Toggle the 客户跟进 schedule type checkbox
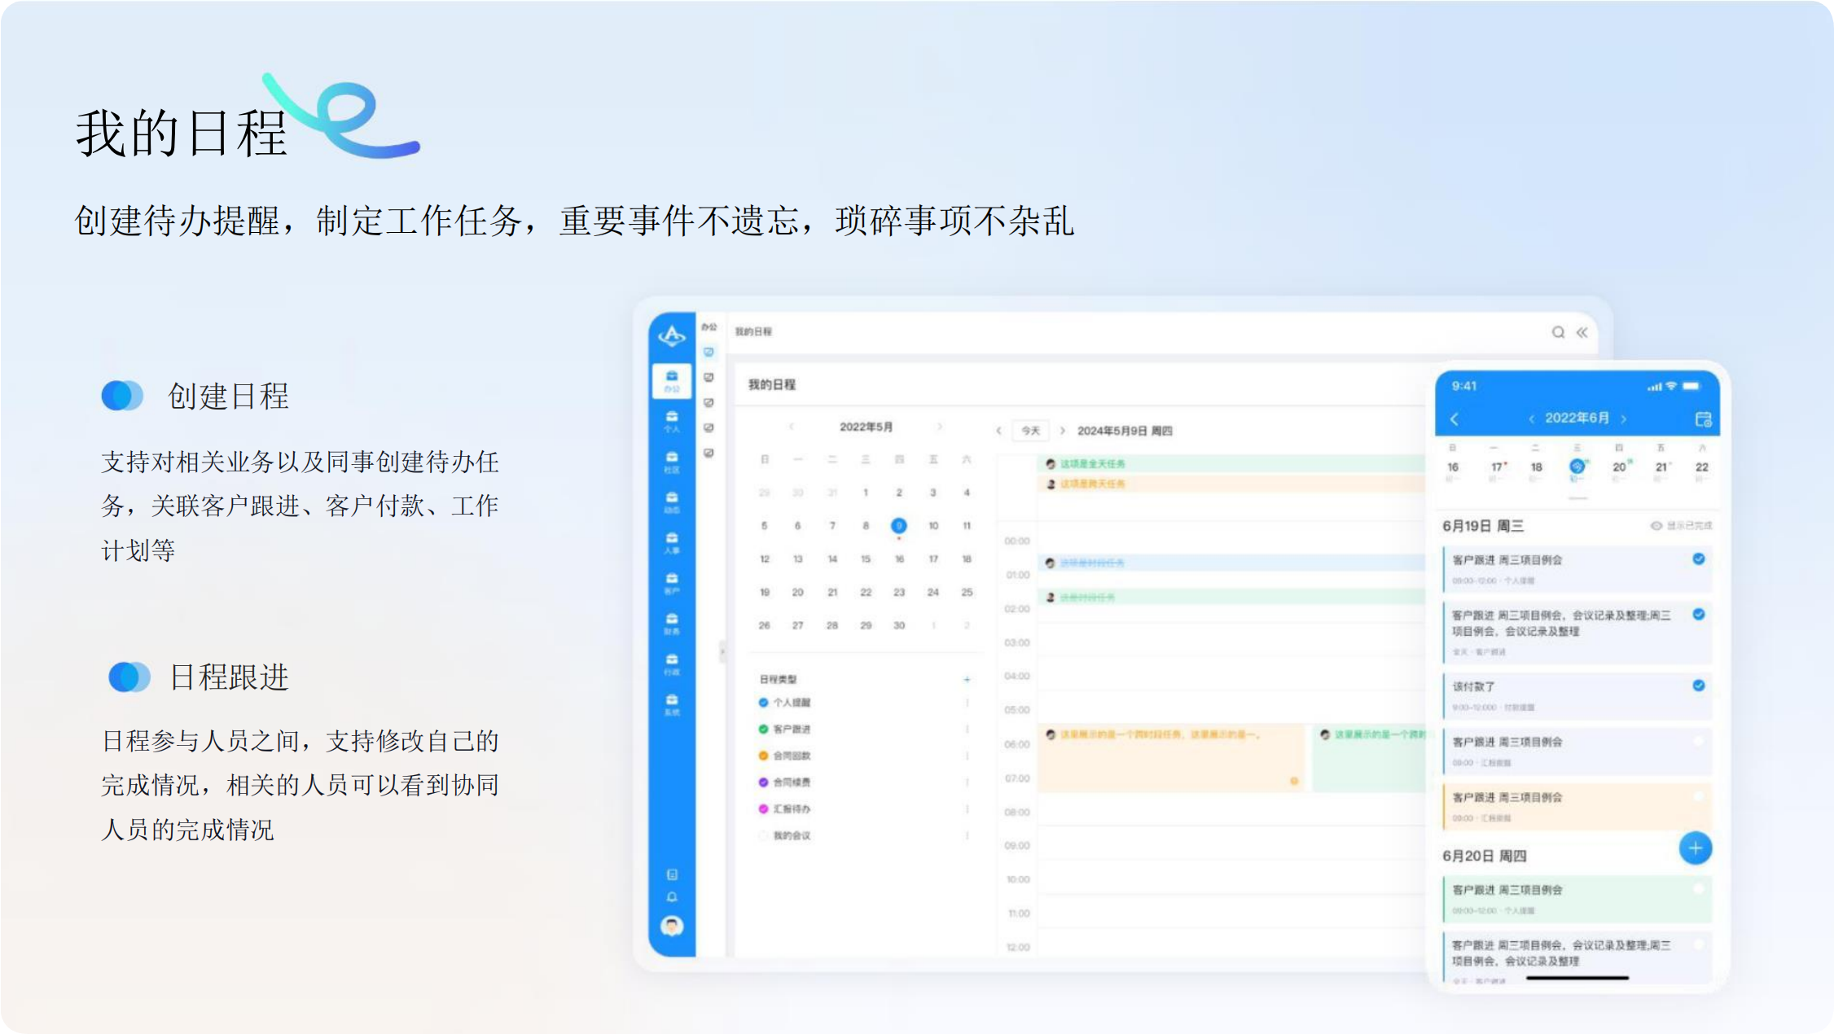The width and height of the screenshot is (1834, 1034). (x=763, y=729)
